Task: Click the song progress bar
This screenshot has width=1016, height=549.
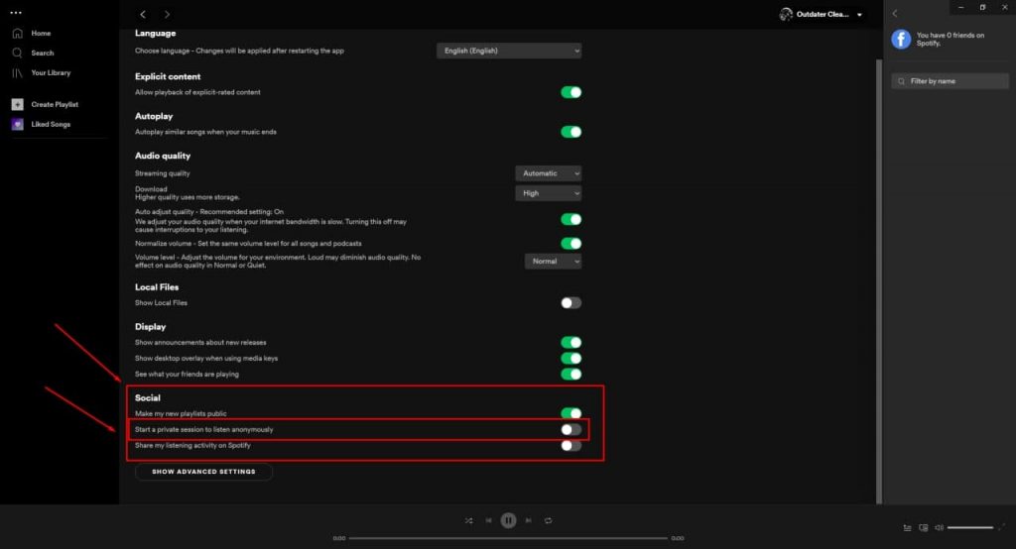Action: click(x=508, y=538)
